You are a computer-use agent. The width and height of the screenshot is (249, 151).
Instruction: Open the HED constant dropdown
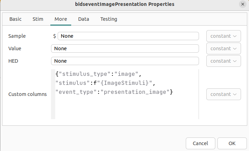coord(223,61)
